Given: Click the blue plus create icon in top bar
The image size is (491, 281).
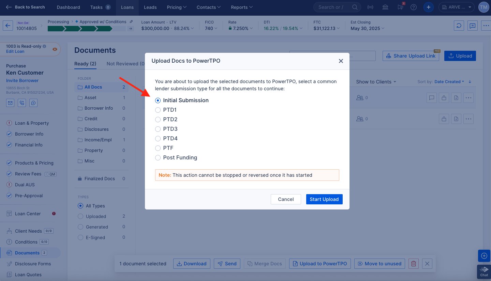Looking at the screenshot, I should (x=429, y=7).
